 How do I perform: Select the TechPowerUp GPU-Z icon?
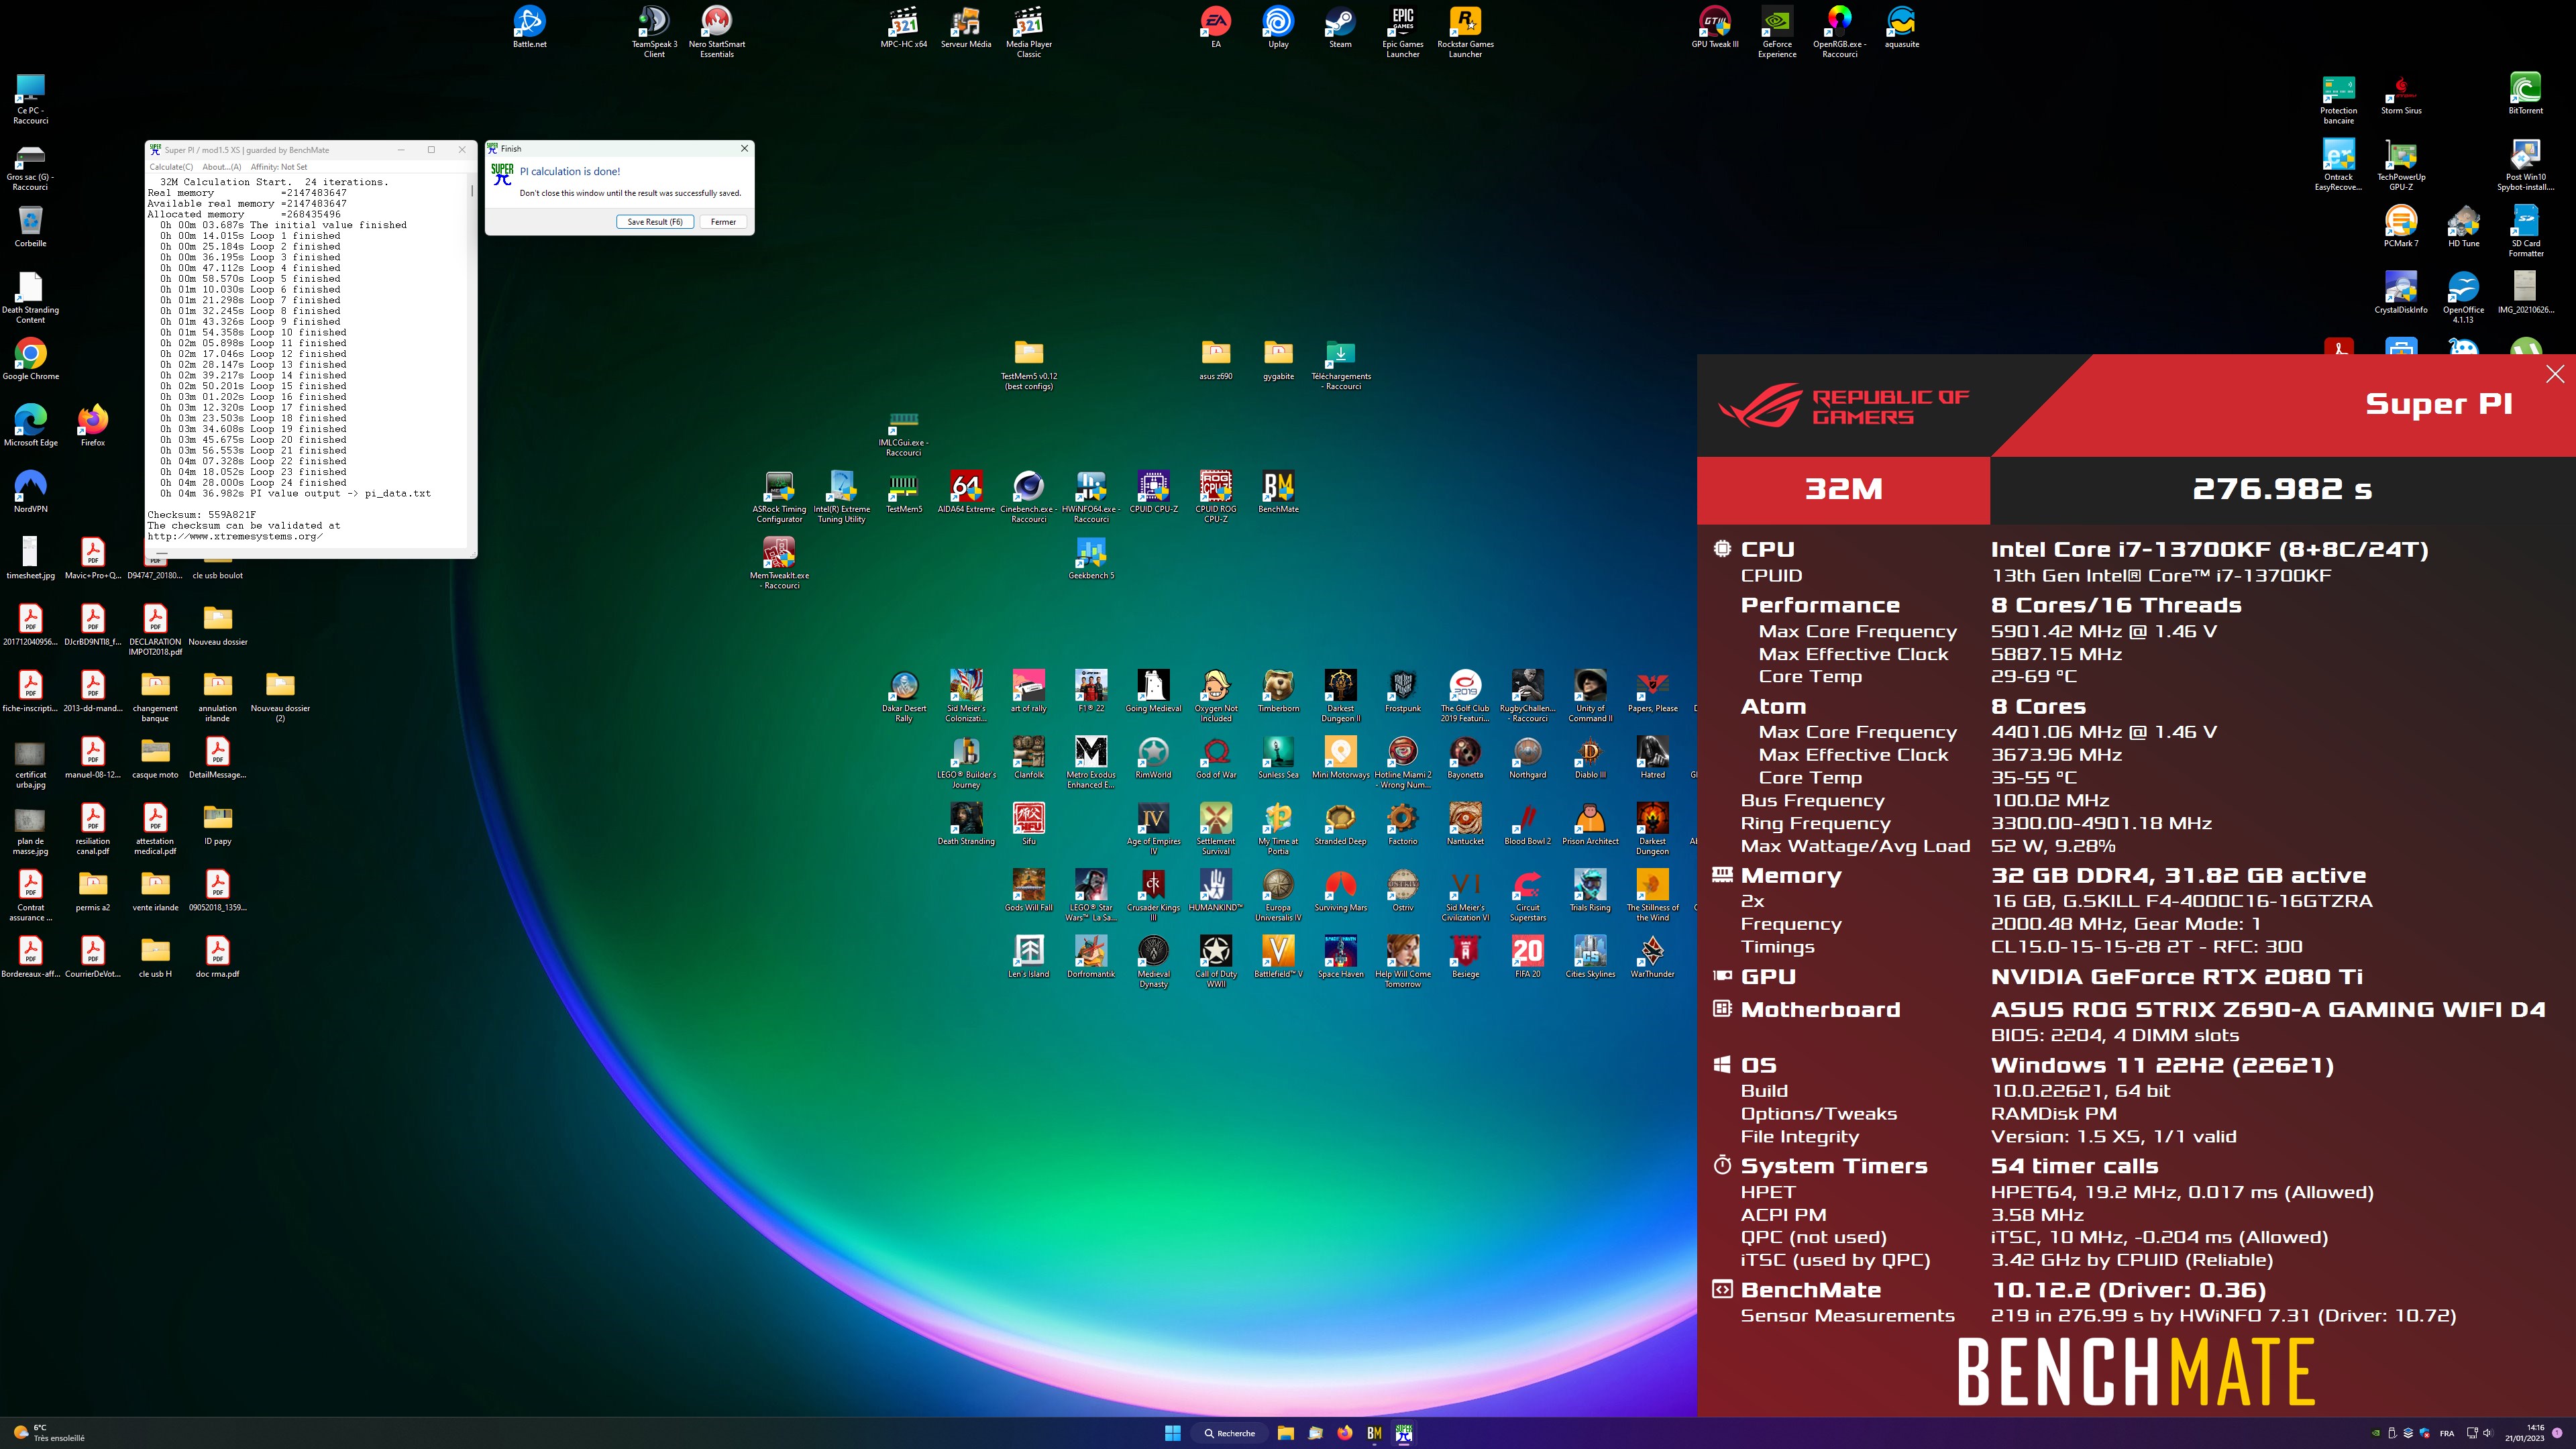point(2401,165)
